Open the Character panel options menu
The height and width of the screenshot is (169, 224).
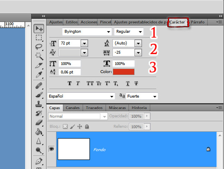pos(219,22)
